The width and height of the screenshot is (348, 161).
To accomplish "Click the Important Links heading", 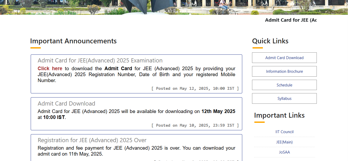I will (x=279, y=115).
